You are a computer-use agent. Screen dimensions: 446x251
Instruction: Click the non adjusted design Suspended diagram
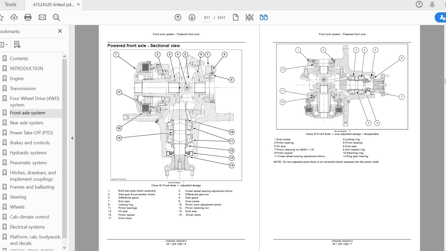(342, 86)
